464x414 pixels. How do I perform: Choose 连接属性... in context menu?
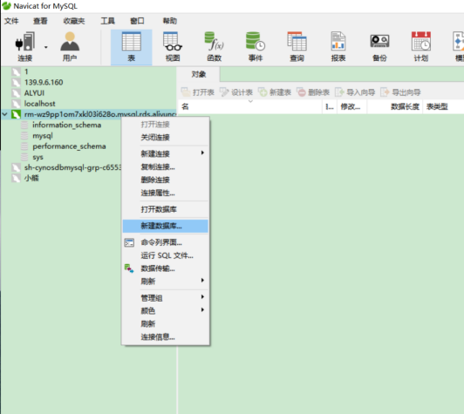coord(166,193)
